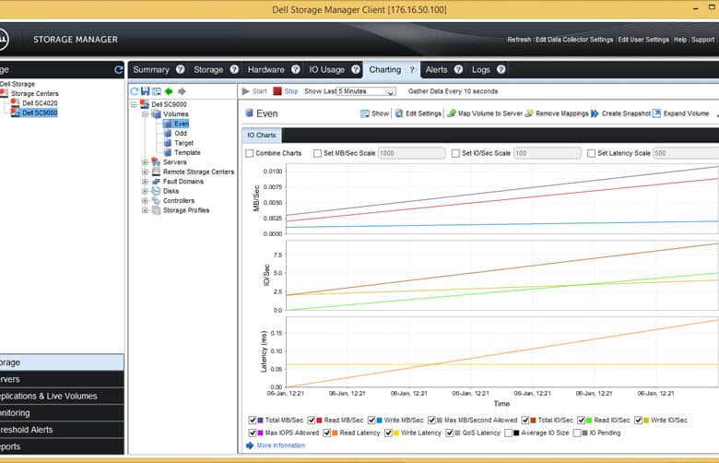Screen dimensions: 719x463
Task: Click the refresh icon in the tree toolbar
Action: (135, 91)
